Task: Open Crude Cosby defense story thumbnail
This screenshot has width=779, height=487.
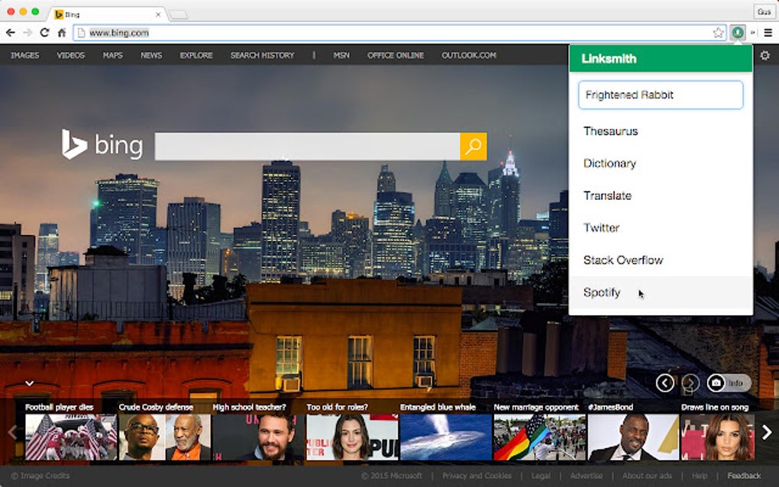Action: pos(165,437)
